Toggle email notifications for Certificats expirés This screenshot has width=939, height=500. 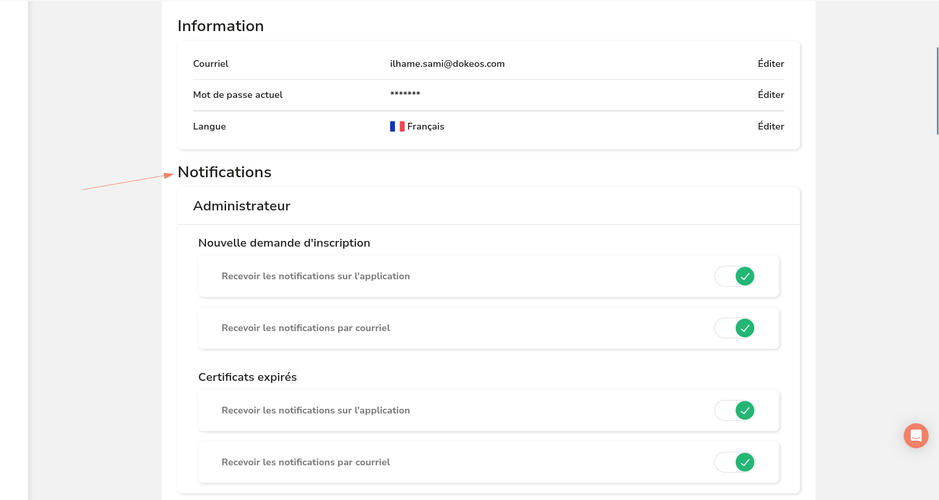pos(735,462)
